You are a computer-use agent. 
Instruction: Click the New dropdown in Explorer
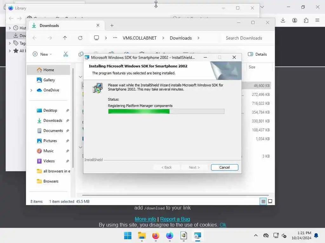tap(42, 54)
